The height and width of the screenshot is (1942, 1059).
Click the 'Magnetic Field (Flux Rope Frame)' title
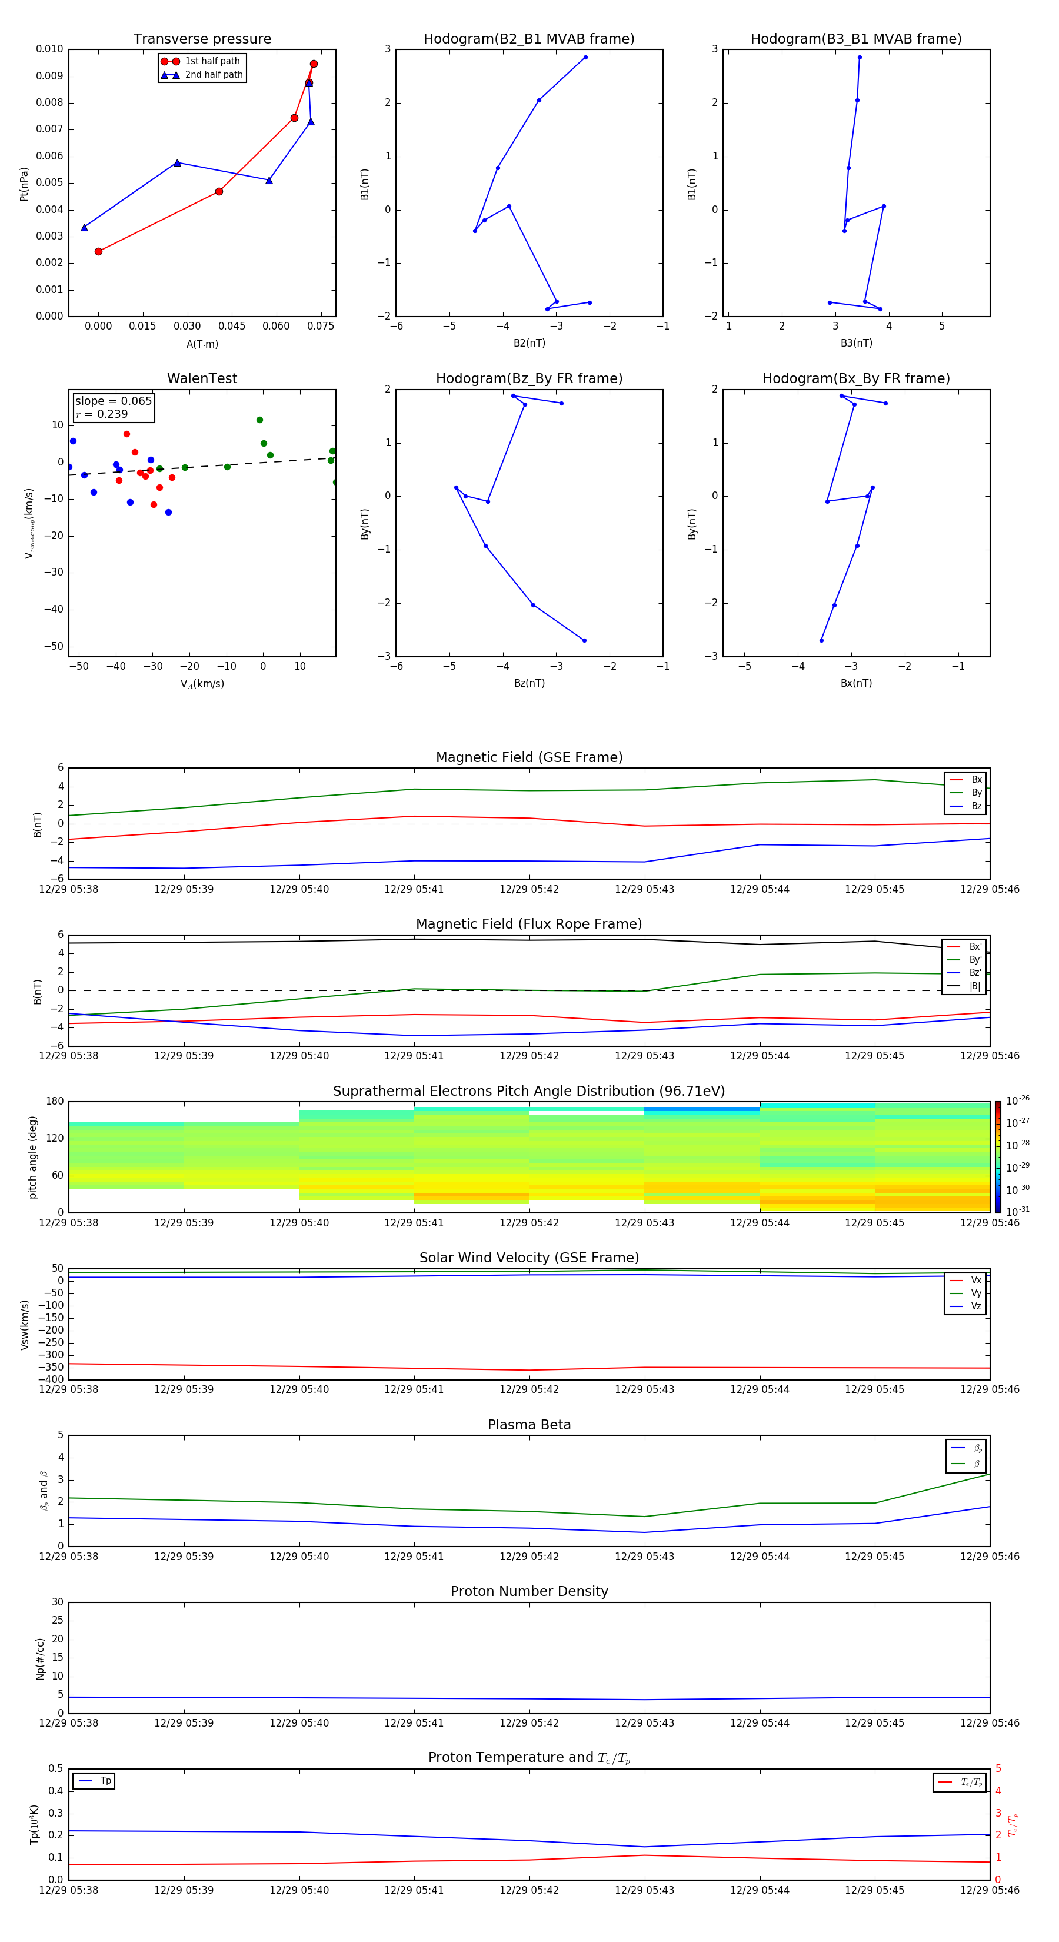(x=529, y=925)
